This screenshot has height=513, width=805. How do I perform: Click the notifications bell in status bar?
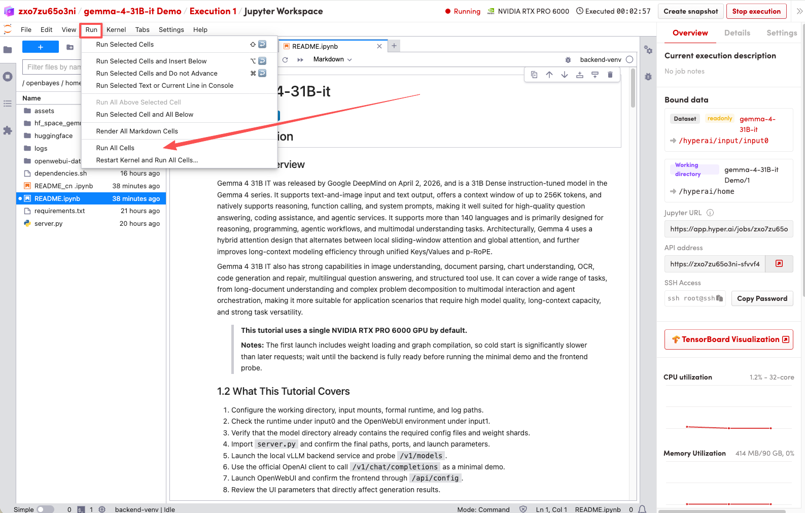(x=642, y=509)
